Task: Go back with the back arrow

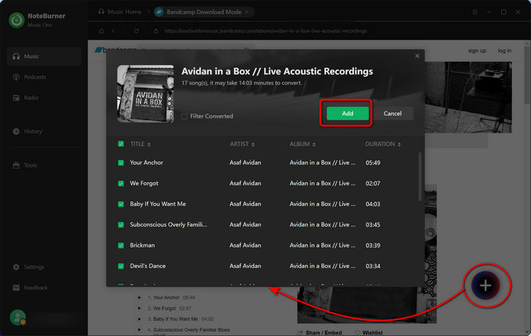Action: click(113, 31)
